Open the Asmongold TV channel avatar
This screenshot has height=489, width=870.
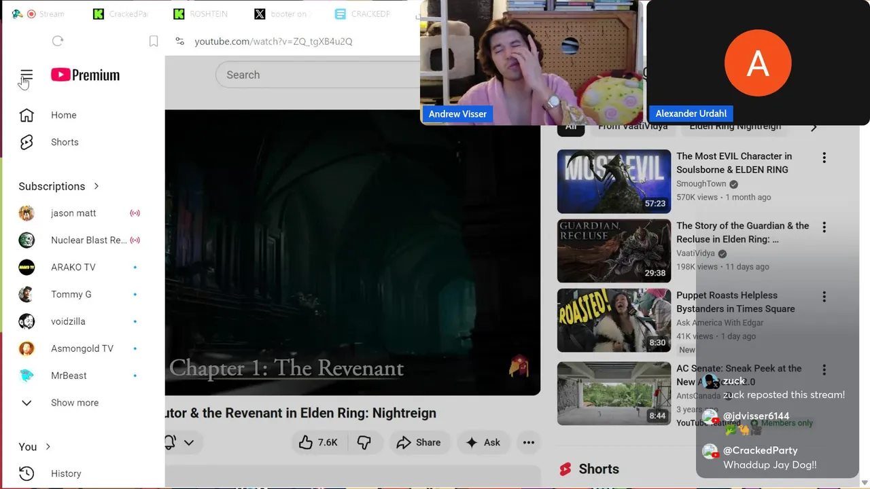point(27,348)
